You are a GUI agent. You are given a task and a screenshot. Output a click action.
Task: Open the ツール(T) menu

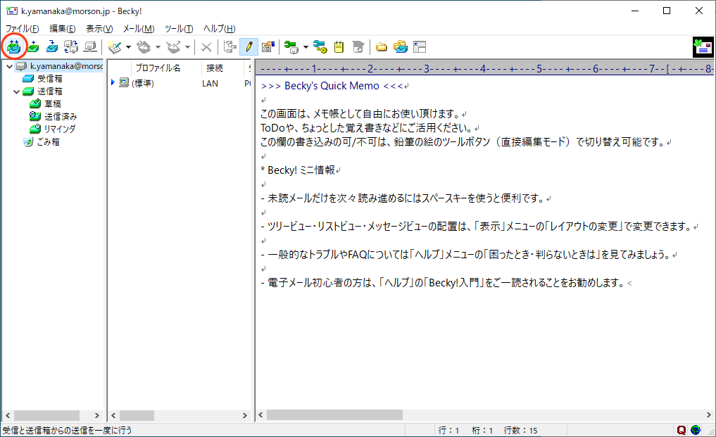point(178,29)
